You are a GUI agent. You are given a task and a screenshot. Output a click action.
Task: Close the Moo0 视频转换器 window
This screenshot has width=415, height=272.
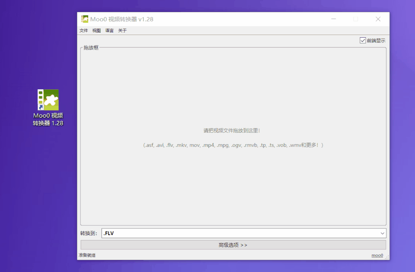(x=378, y=19)
